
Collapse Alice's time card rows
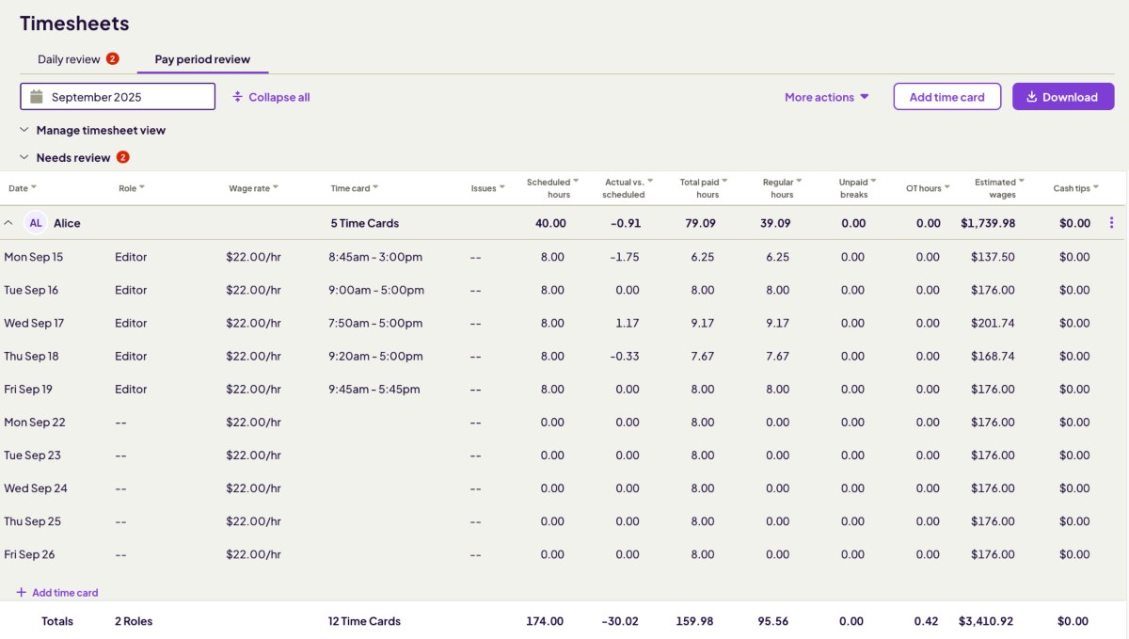point(8,223)
